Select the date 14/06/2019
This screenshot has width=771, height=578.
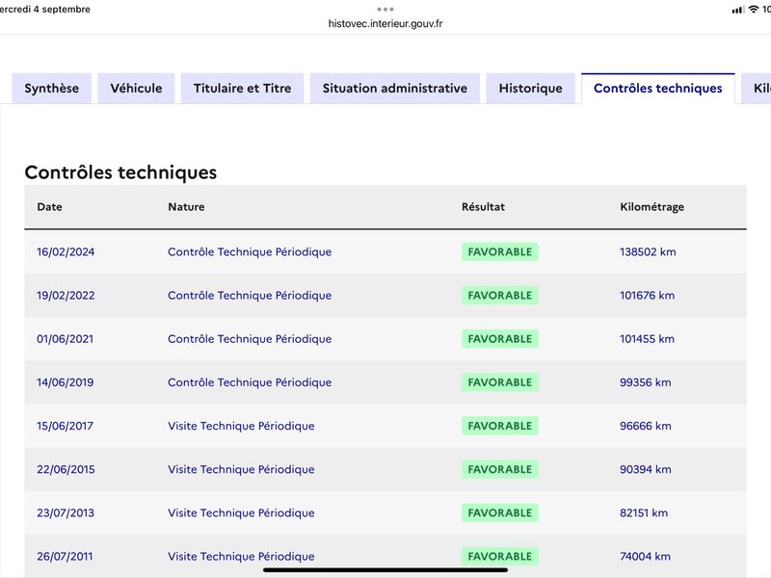[65, 382]
